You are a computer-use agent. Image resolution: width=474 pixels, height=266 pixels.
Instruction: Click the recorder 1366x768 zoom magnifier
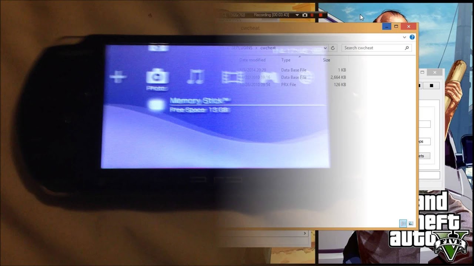click(225, 15)
